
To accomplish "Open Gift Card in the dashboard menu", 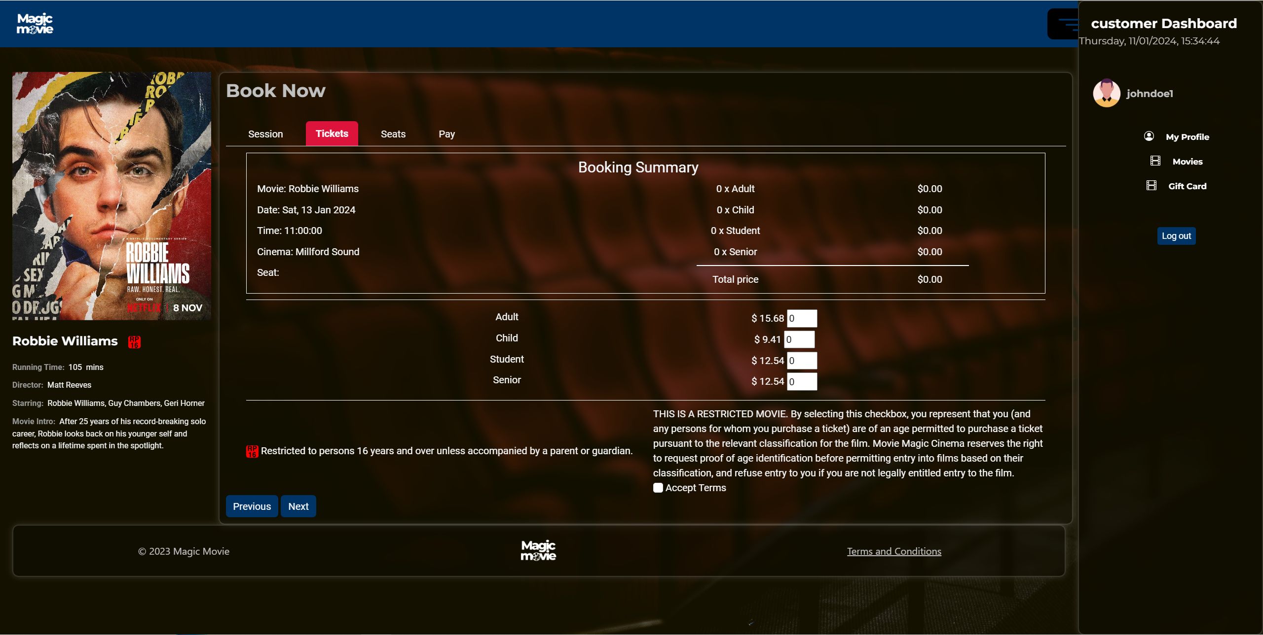I will coord(1187,186).
